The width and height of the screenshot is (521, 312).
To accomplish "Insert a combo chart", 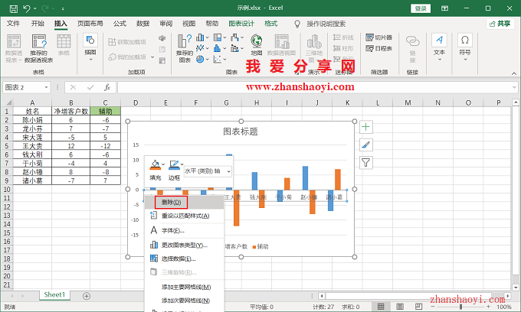I will (234, 48).
